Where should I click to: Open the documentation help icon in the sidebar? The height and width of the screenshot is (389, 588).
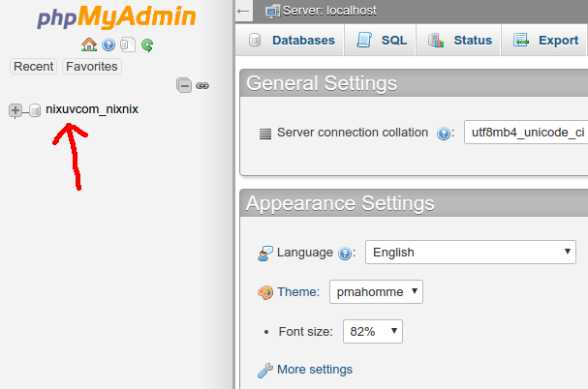[x=108, y=45]
